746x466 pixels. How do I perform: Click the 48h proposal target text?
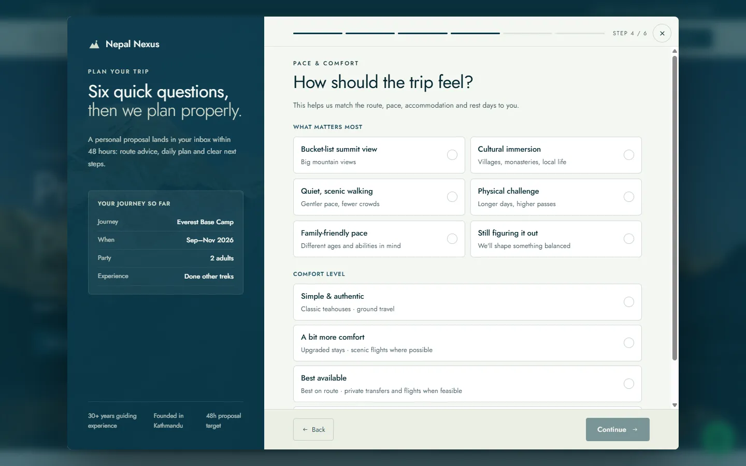coord(223,420)
